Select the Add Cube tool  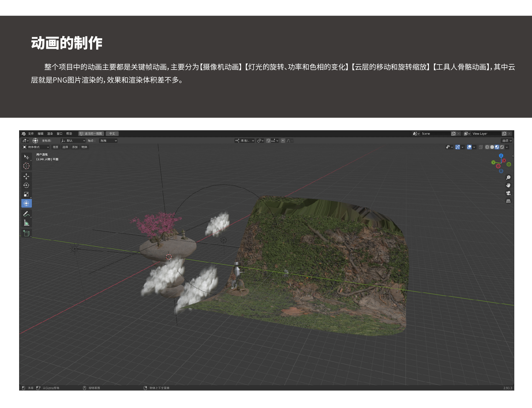click(26, 233)
